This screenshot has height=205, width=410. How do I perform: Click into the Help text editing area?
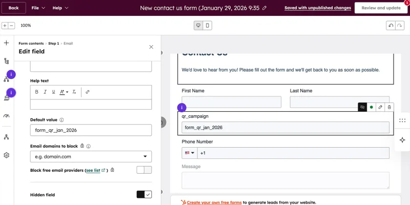coord(91,105)
